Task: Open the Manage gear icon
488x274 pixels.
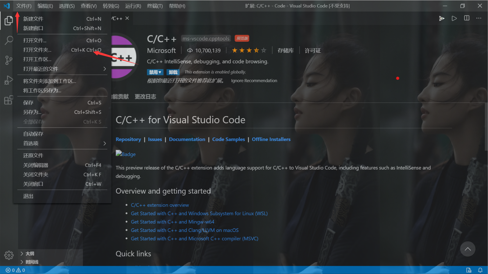Action: point(9,255)
